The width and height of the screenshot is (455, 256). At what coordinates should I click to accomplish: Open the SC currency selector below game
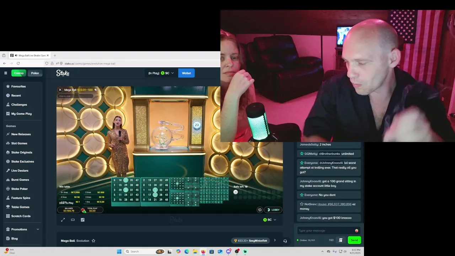coord(269,220)
